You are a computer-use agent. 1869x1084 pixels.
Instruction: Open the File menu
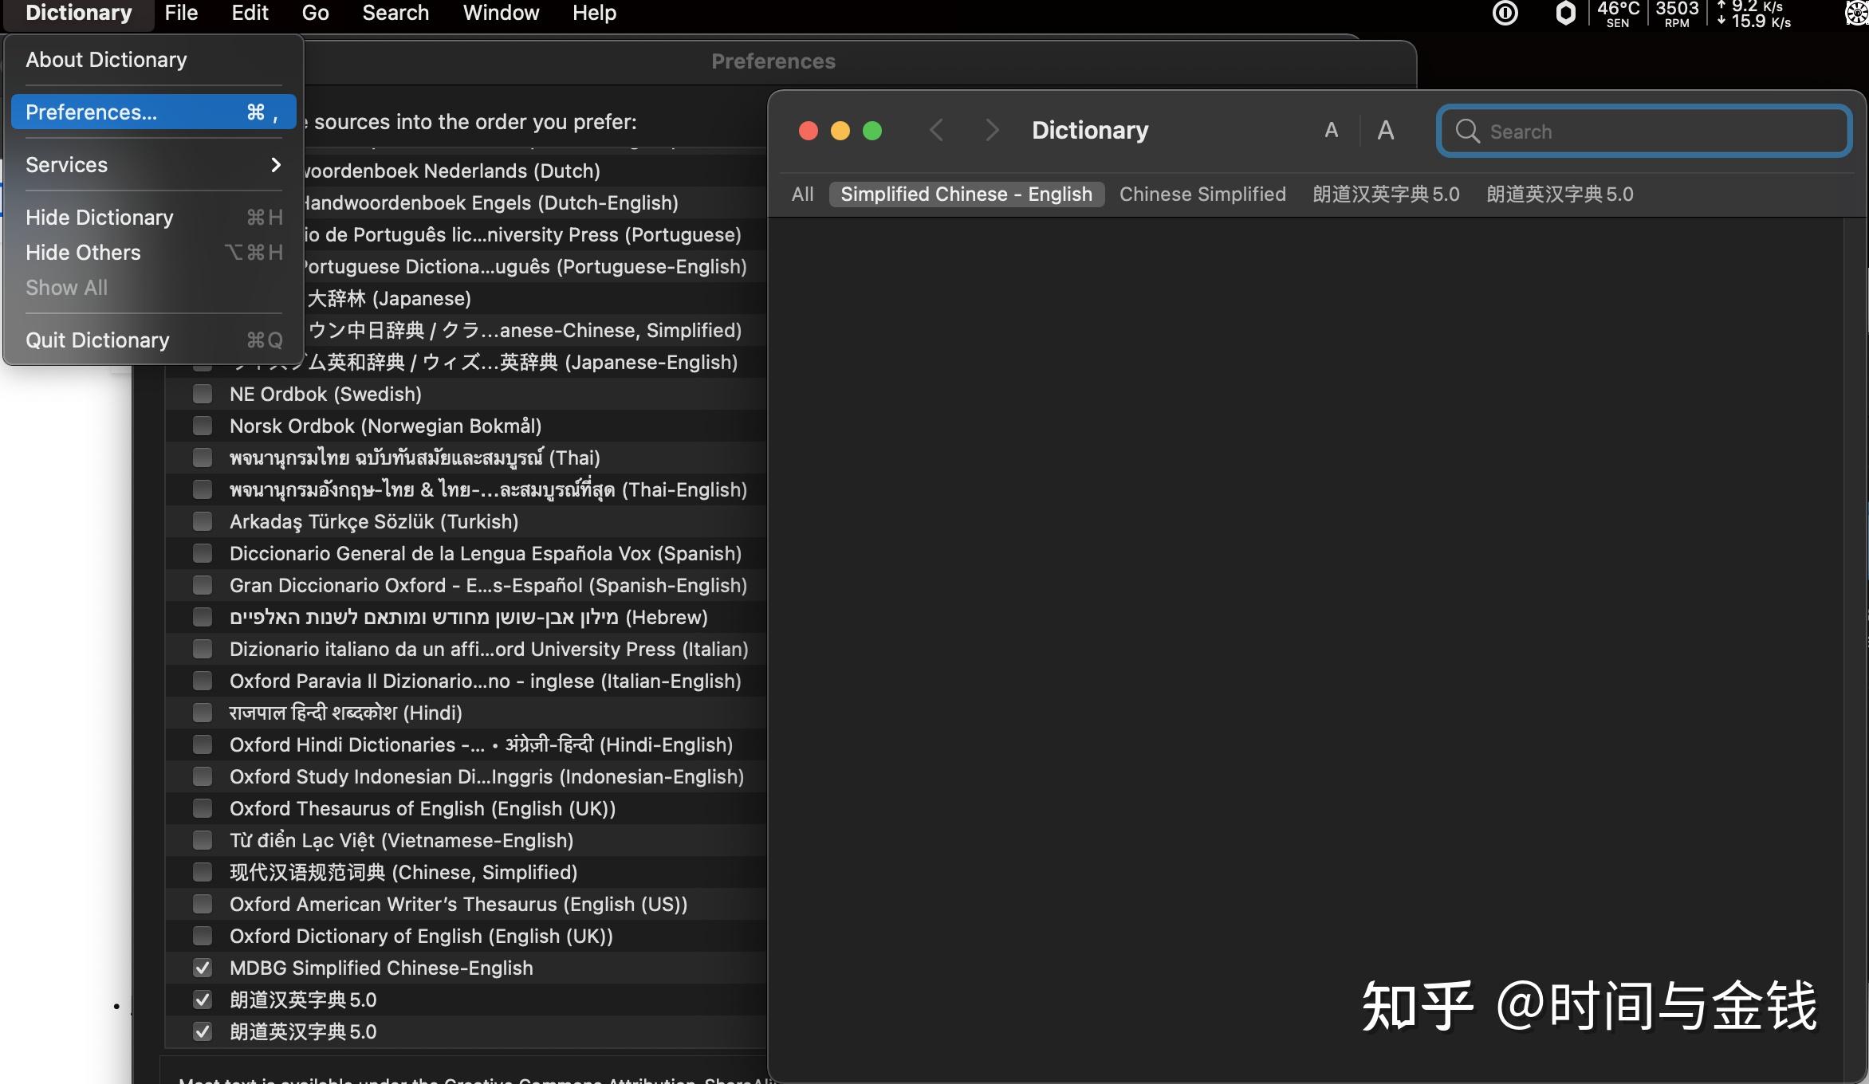(x=181, y=14)
